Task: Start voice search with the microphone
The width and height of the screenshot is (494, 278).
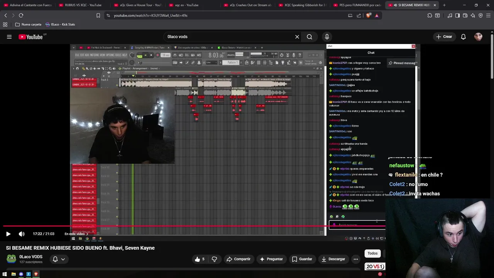Action: (x=327, y=37)
